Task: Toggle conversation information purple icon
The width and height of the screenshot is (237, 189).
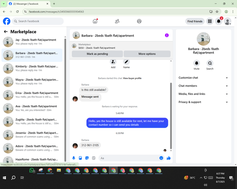Action: (167, 35)
